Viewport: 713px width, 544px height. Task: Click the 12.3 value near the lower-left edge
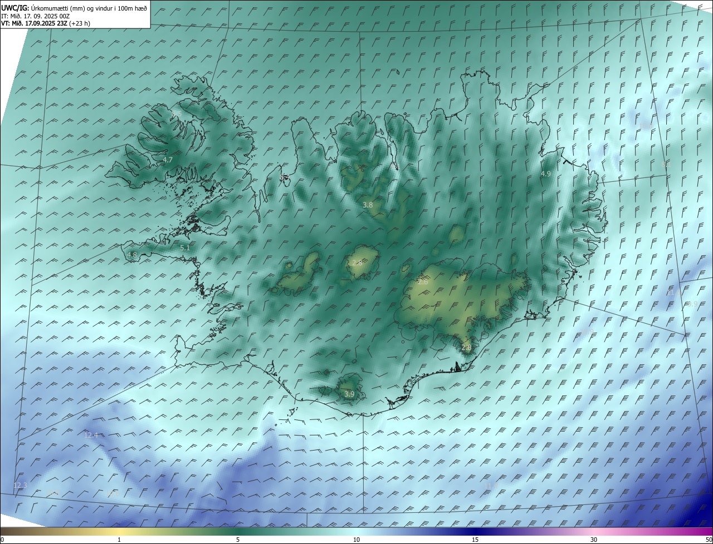[20, 486]
